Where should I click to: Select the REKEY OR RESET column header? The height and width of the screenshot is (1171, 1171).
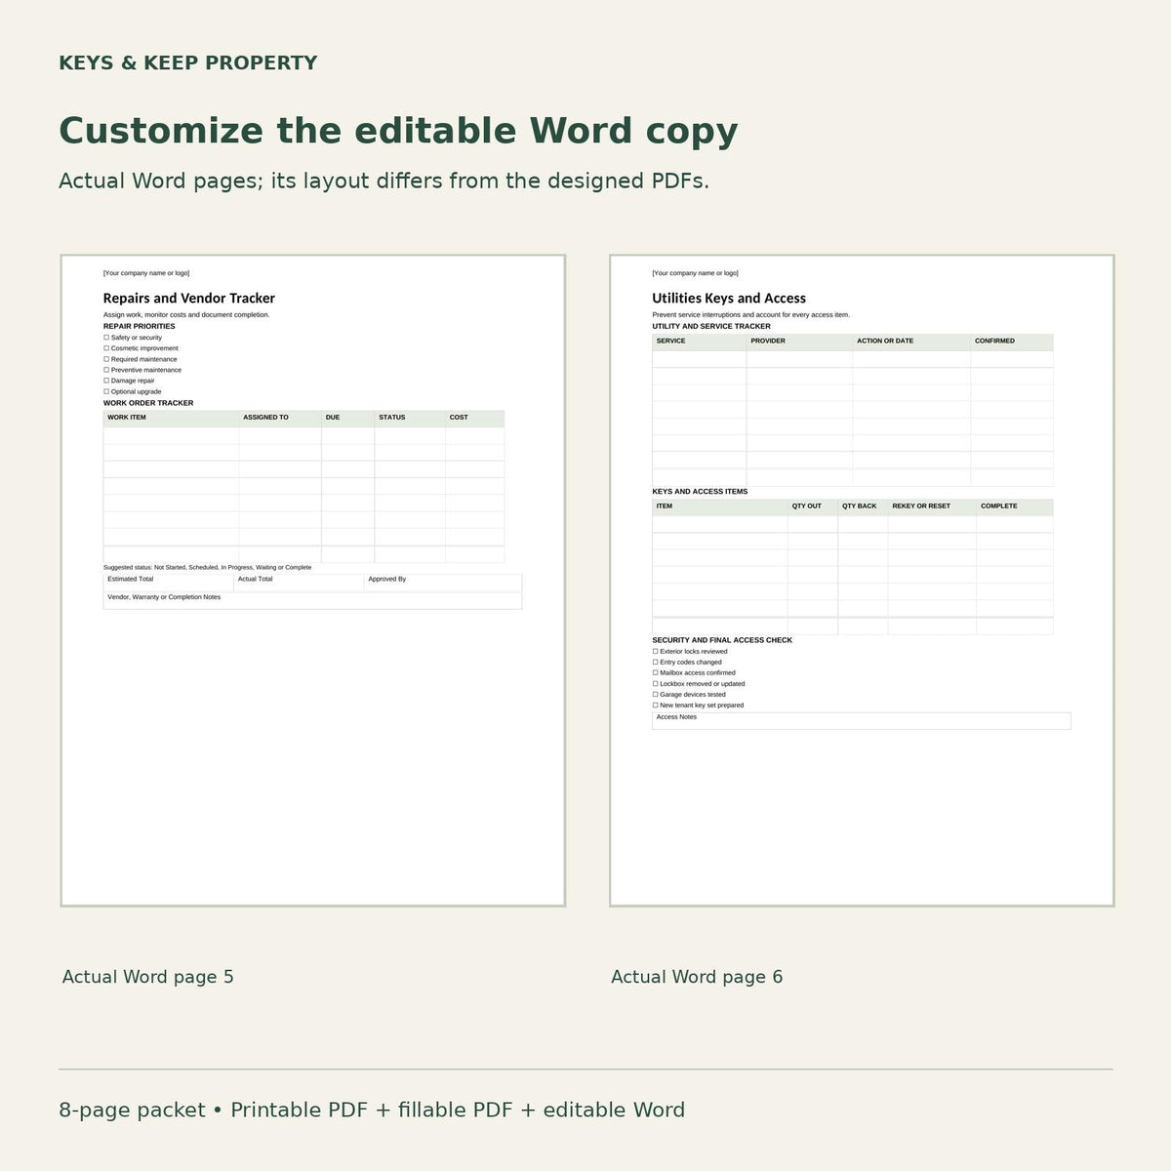click(x=932, y=507)
